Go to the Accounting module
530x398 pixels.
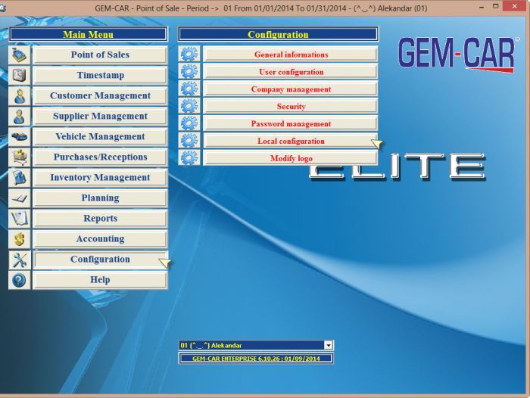tap(100, 239)
